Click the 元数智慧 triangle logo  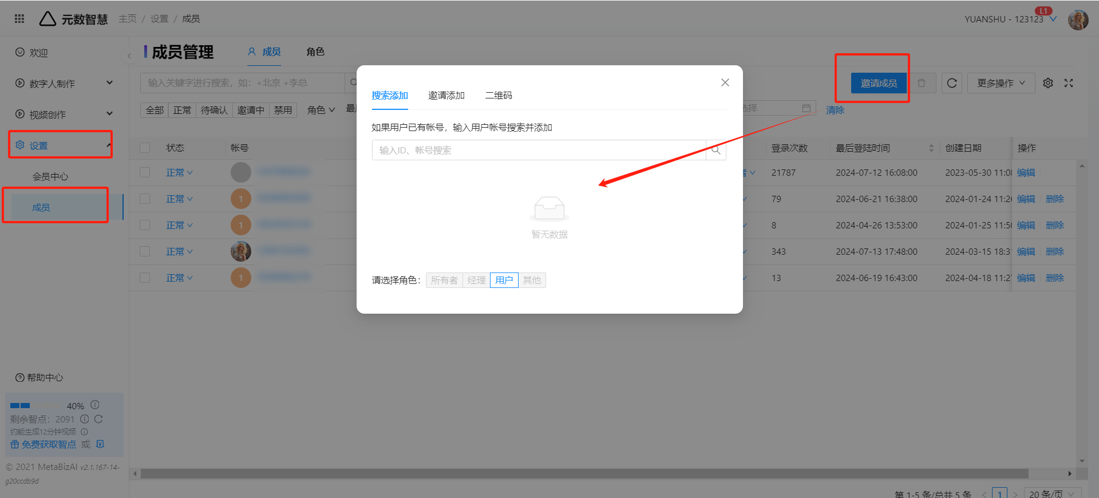48,19
